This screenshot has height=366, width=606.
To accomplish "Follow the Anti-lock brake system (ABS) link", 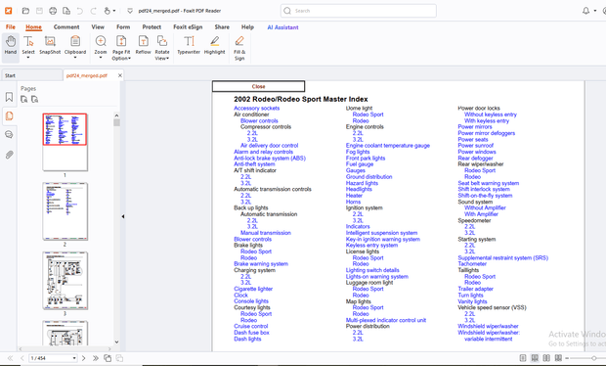I will pyautogui.click(x=270, y=158).
